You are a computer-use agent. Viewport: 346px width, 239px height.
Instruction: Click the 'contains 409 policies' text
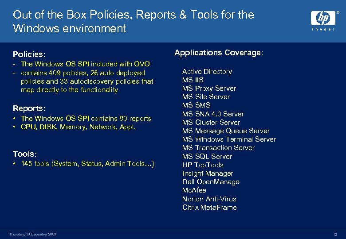click(87, 81)
